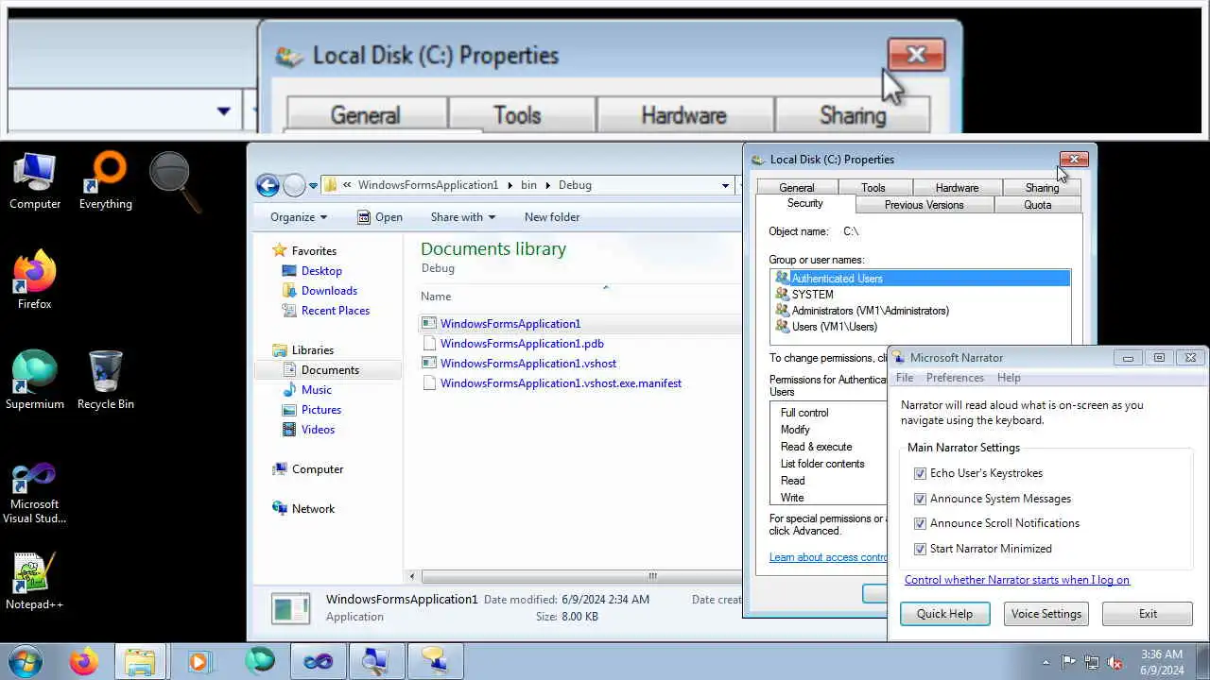Open the Computer desktop icon
The width and height of the screenshot is (1210, 680).
[35, 181]
